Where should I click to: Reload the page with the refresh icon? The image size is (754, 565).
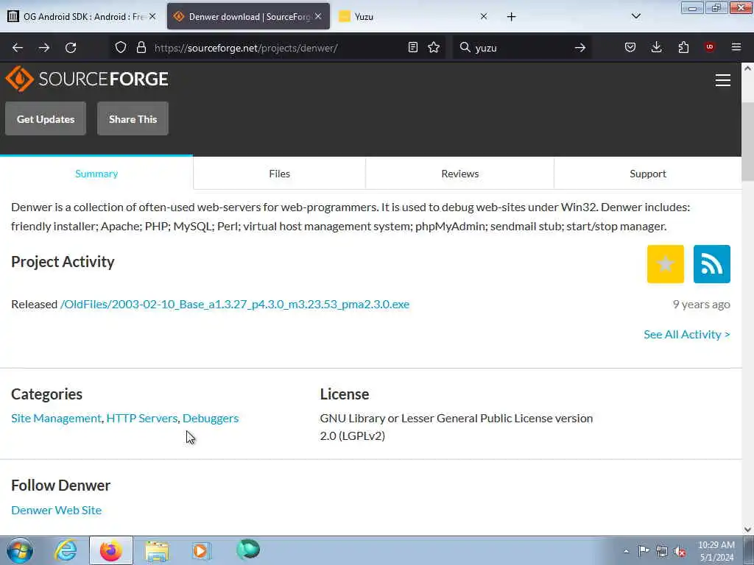click(71, 48)
